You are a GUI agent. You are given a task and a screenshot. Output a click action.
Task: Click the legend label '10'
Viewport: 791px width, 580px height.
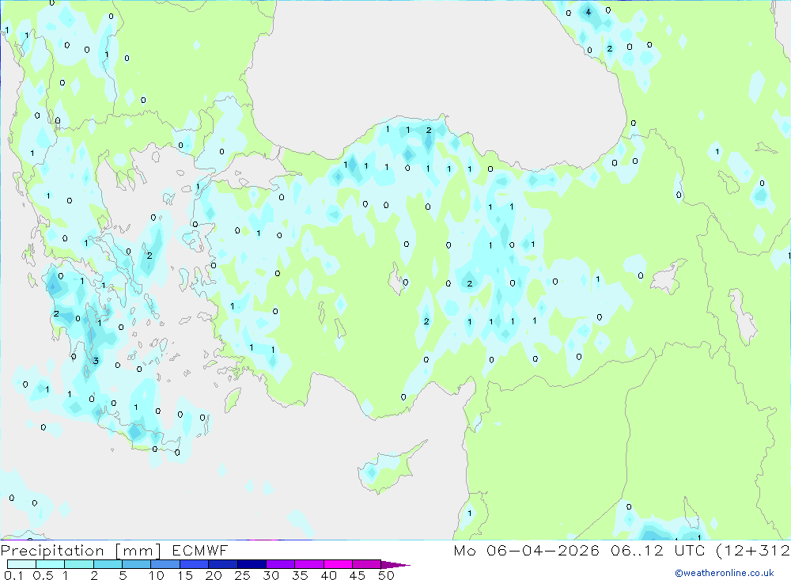(157, 575)
